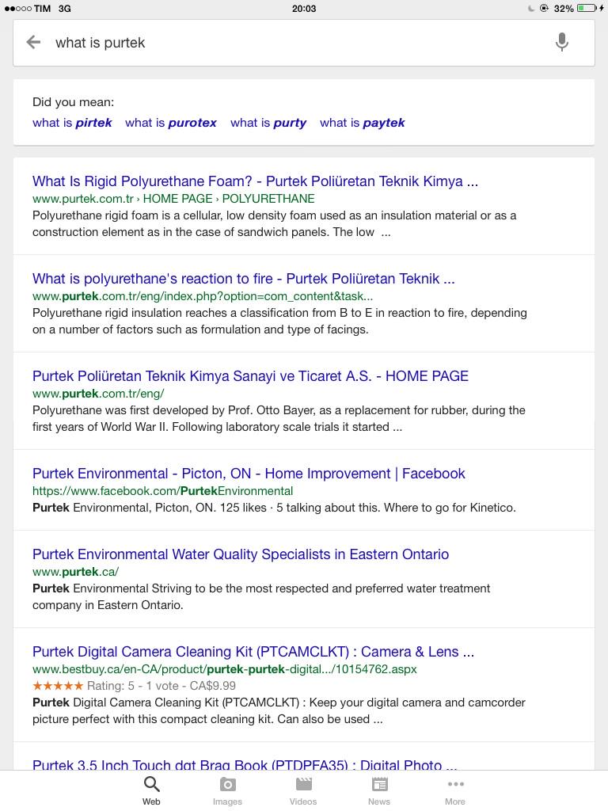Tap snippet about Prof. Otto Bayer
The height and width of the screenshot is (811, 608).
279,418
